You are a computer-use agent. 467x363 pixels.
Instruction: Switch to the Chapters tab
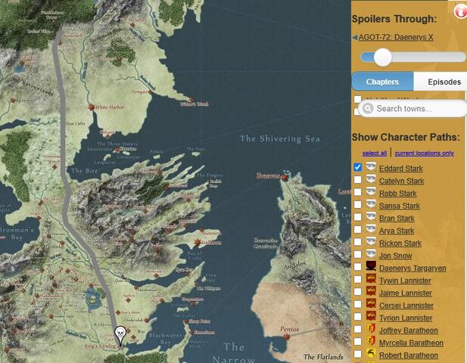coord(382,82)
